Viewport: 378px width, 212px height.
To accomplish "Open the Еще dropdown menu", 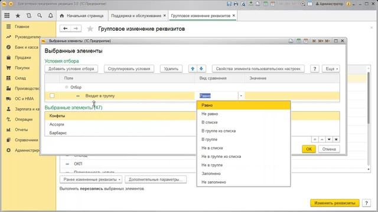I will [331, 69].
